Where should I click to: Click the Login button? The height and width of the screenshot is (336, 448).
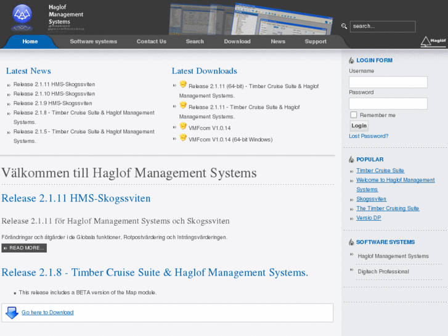(359, 126)
